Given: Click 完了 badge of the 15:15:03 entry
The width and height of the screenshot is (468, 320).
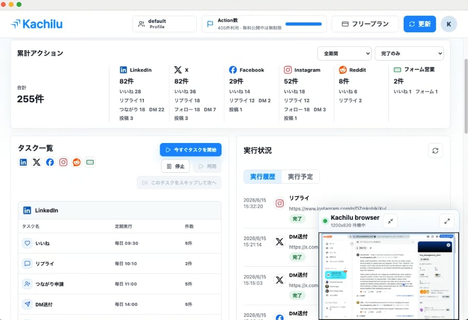Looking at the screenshot, I should (297, 295).
